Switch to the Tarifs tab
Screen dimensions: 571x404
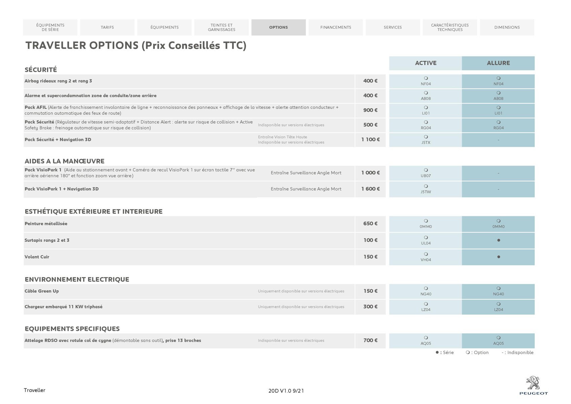[x=107, y=27]
